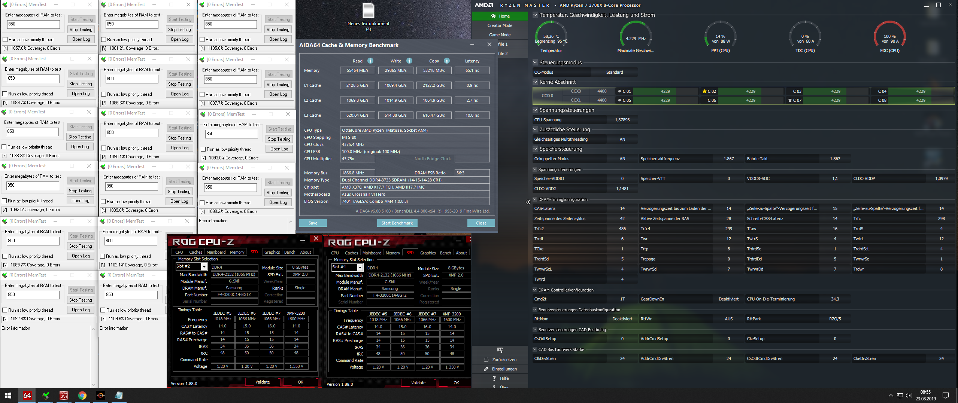Switch to Bench tab in right CPU-Z window

coord(445,253)
